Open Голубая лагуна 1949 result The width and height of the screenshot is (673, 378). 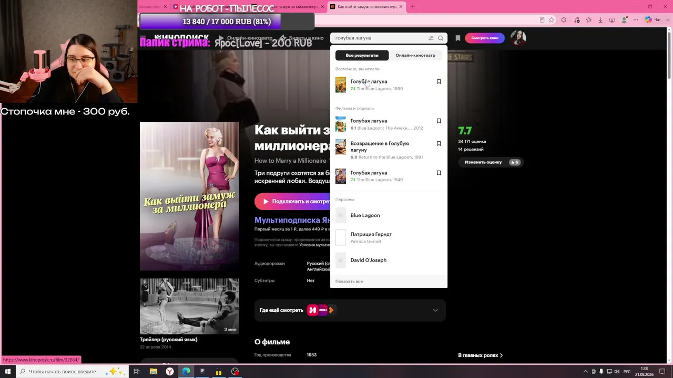(389, 176)
